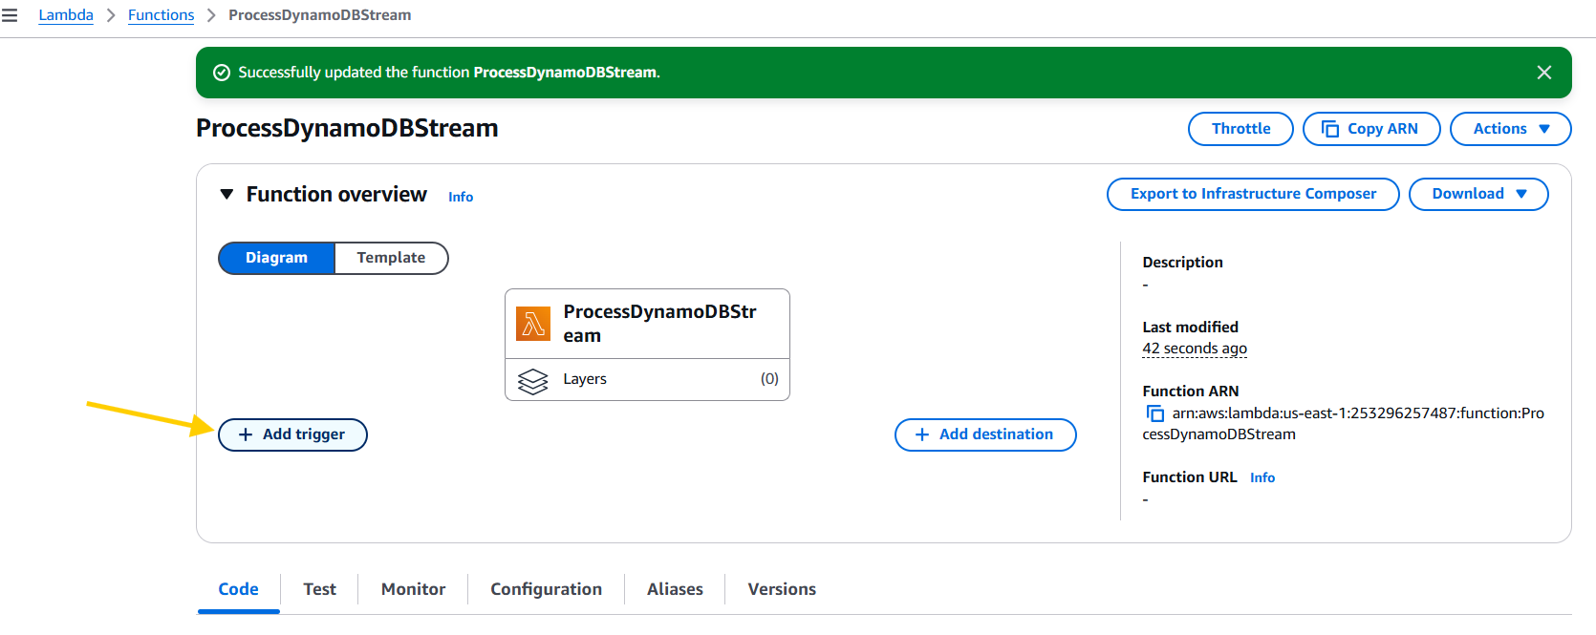The image size is (1596, 635).
Task: Switch to the Monitor tab
Action: tap(413, 589)
